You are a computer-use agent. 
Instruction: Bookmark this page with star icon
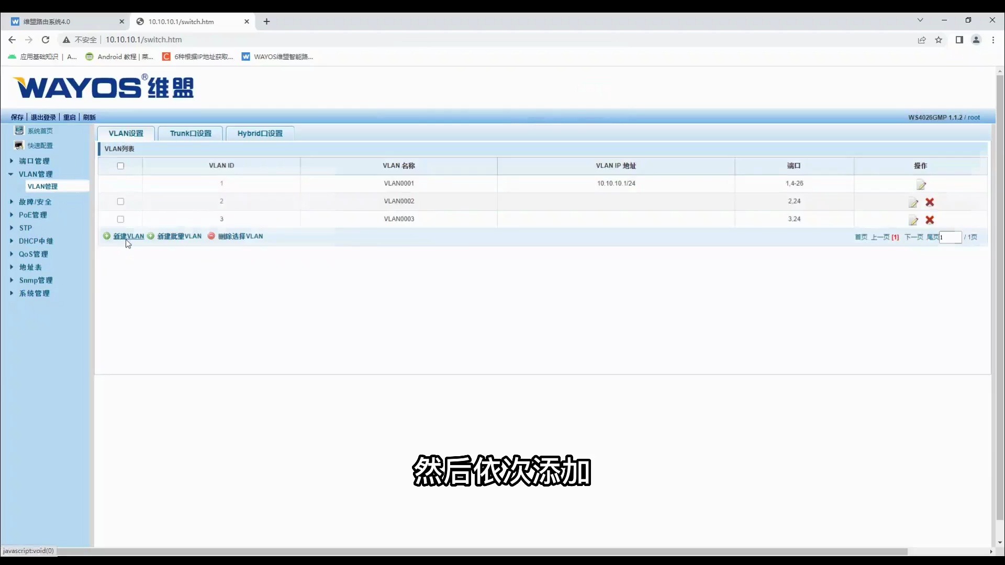click(939, 40)
